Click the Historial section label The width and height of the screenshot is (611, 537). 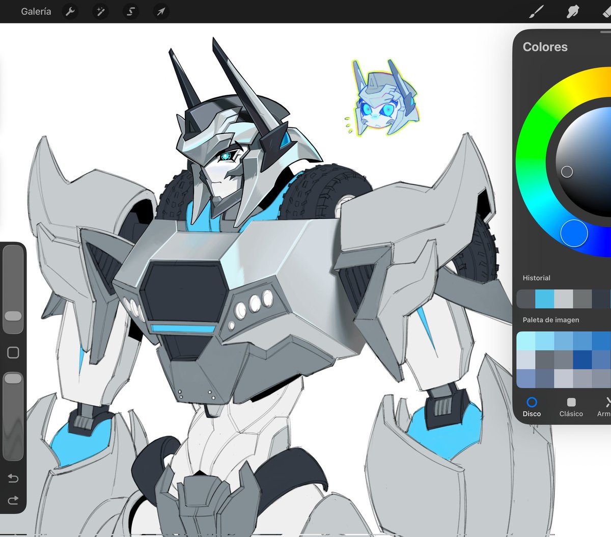[536, 278]
